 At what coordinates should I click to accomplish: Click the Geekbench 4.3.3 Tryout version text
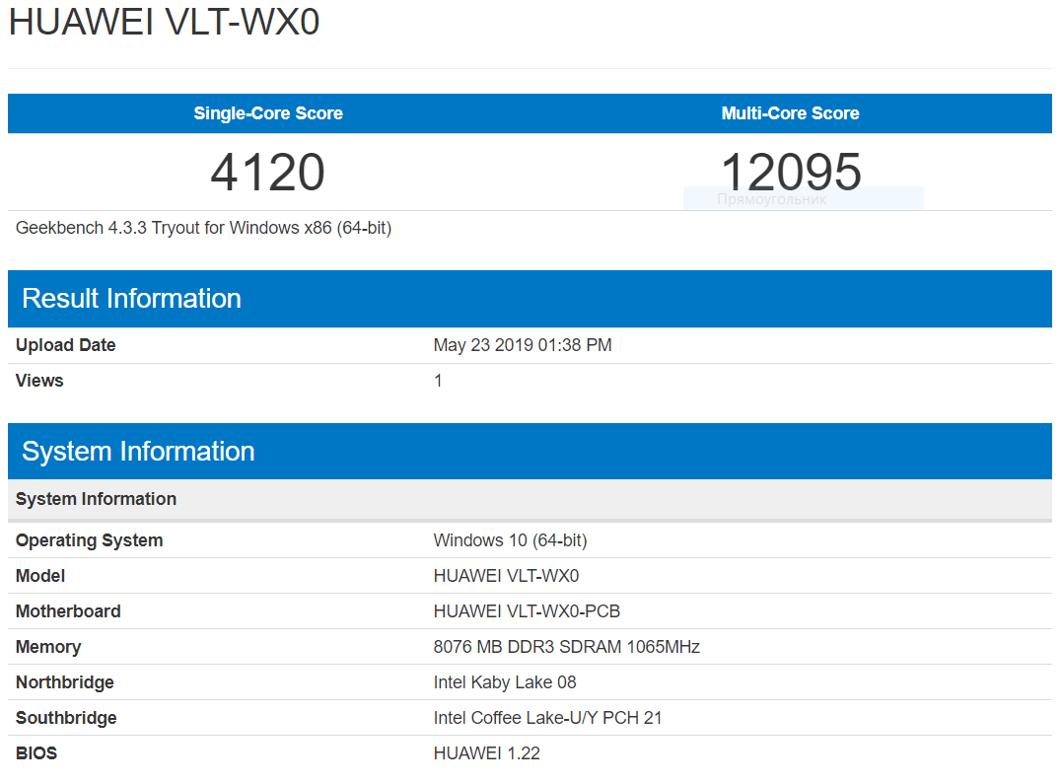click(x=204, y=228)
